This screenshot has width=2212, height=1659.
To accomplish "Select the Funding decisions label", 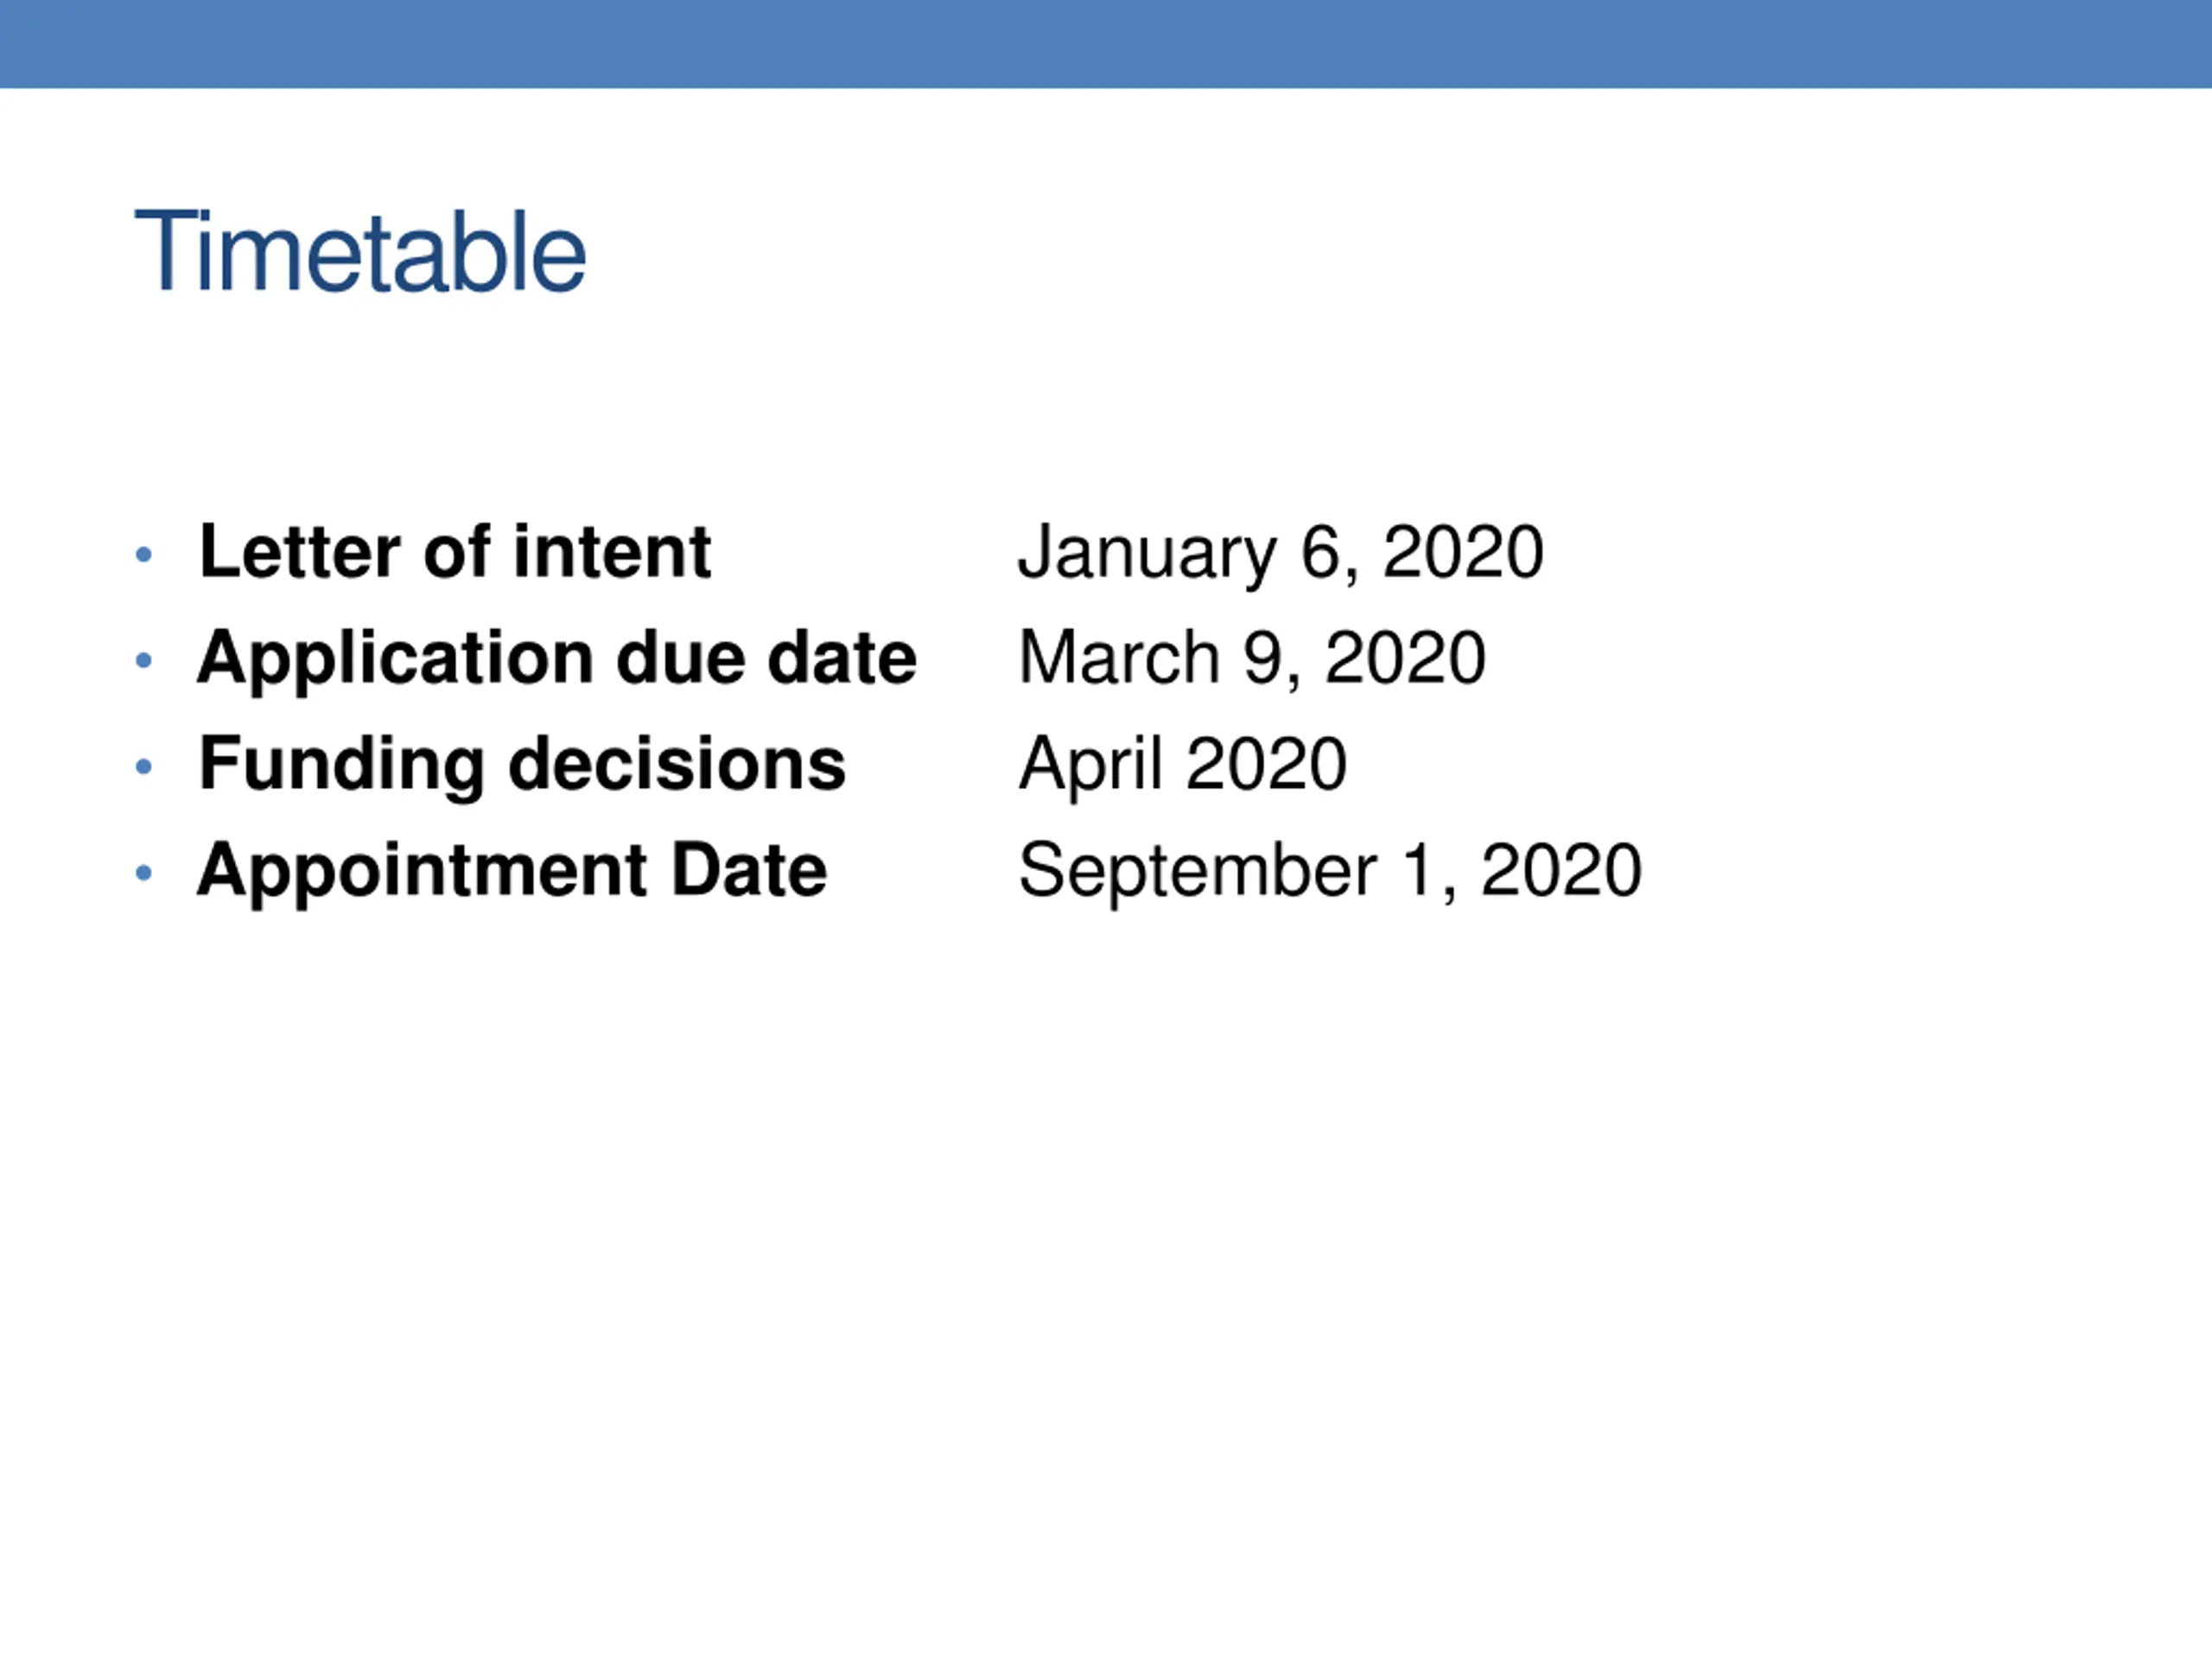I will 522,766.
